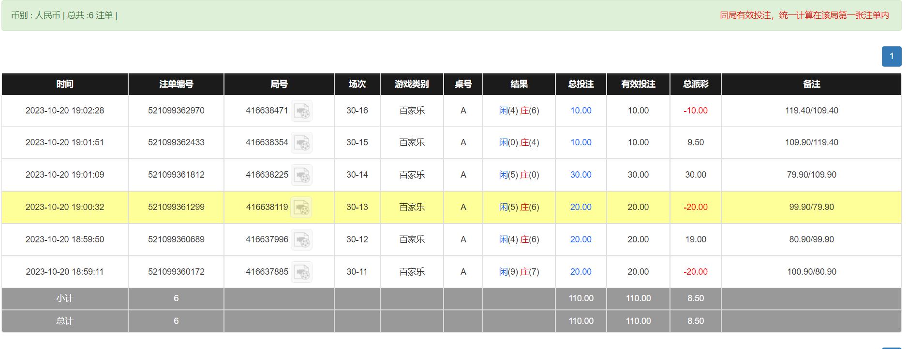This screenshot has width=908, height=349.
Task: Click the time 2023-10-20 19:02:28
Action: point(65,111)
